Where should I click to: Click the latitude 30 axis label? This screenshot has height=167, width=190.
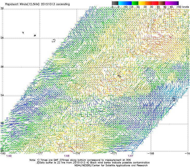(x=2, y=8)
